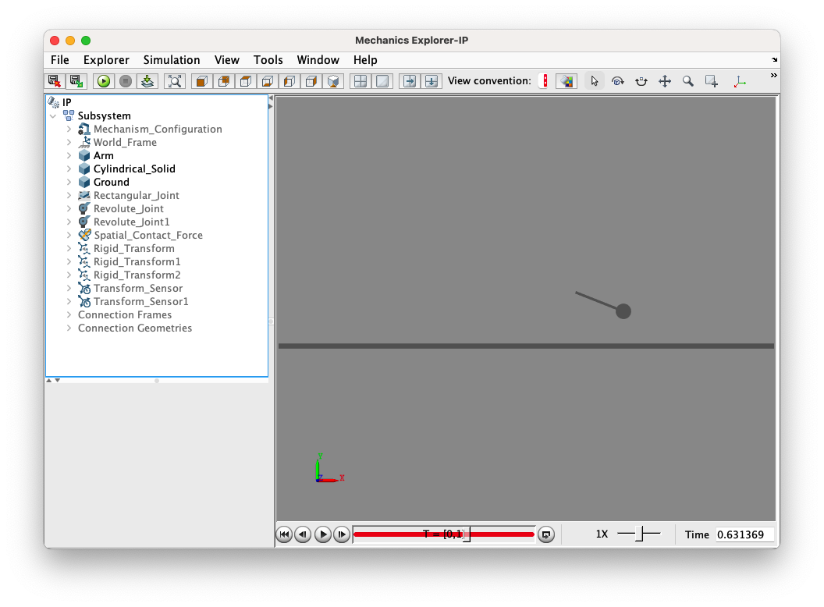Image resolution: width=824 pixels, height=607 pixels.
Task: Toggle loop playback button
Action: pos(546,534)
